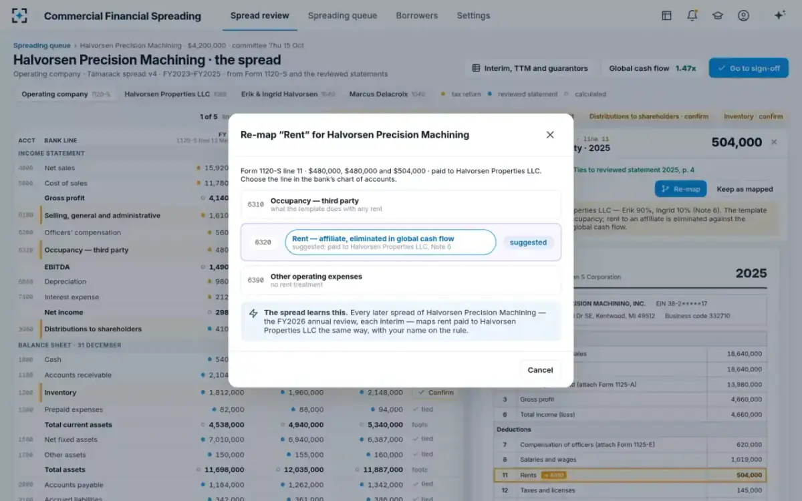
Task: Launch the sparkle AI assistant icon
Action: point(779,15)
